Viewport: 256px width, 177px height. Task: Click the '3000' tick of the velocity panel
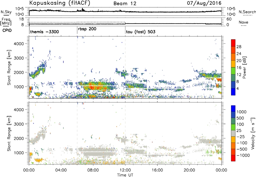click(x=19, y=124)
